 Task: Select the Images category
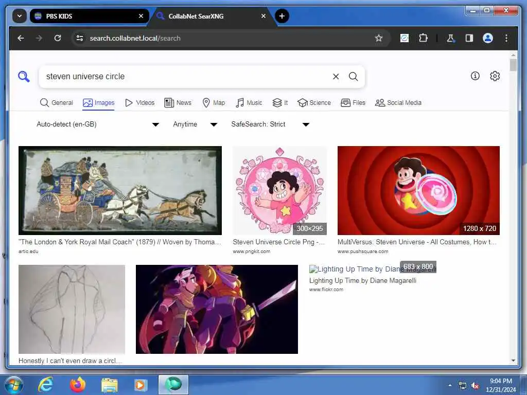click(x=98, y=103)
